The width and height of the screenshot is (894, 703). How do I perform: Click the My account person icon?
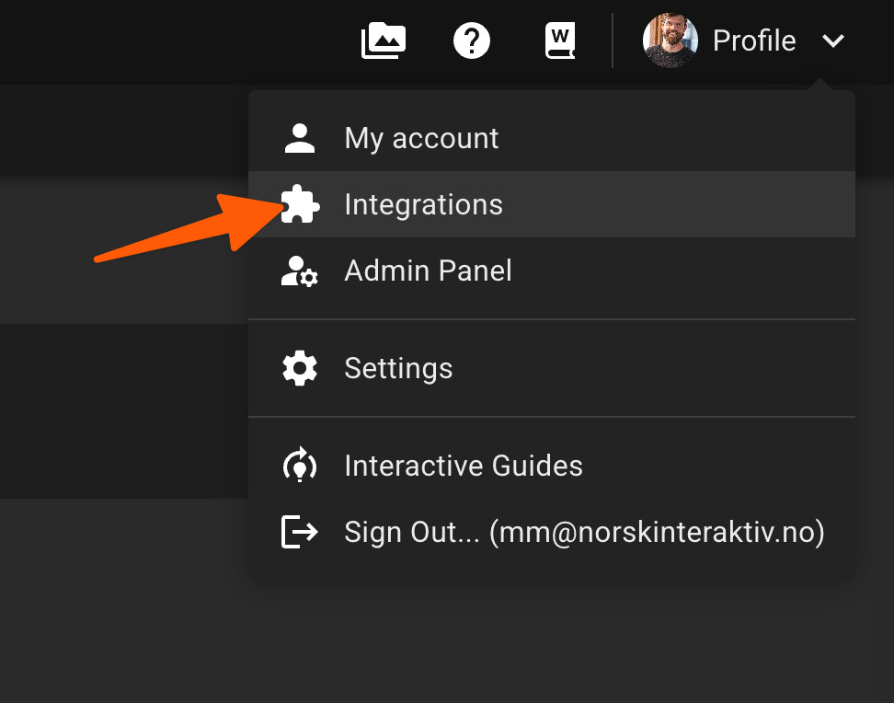click(x=300, y=138)
